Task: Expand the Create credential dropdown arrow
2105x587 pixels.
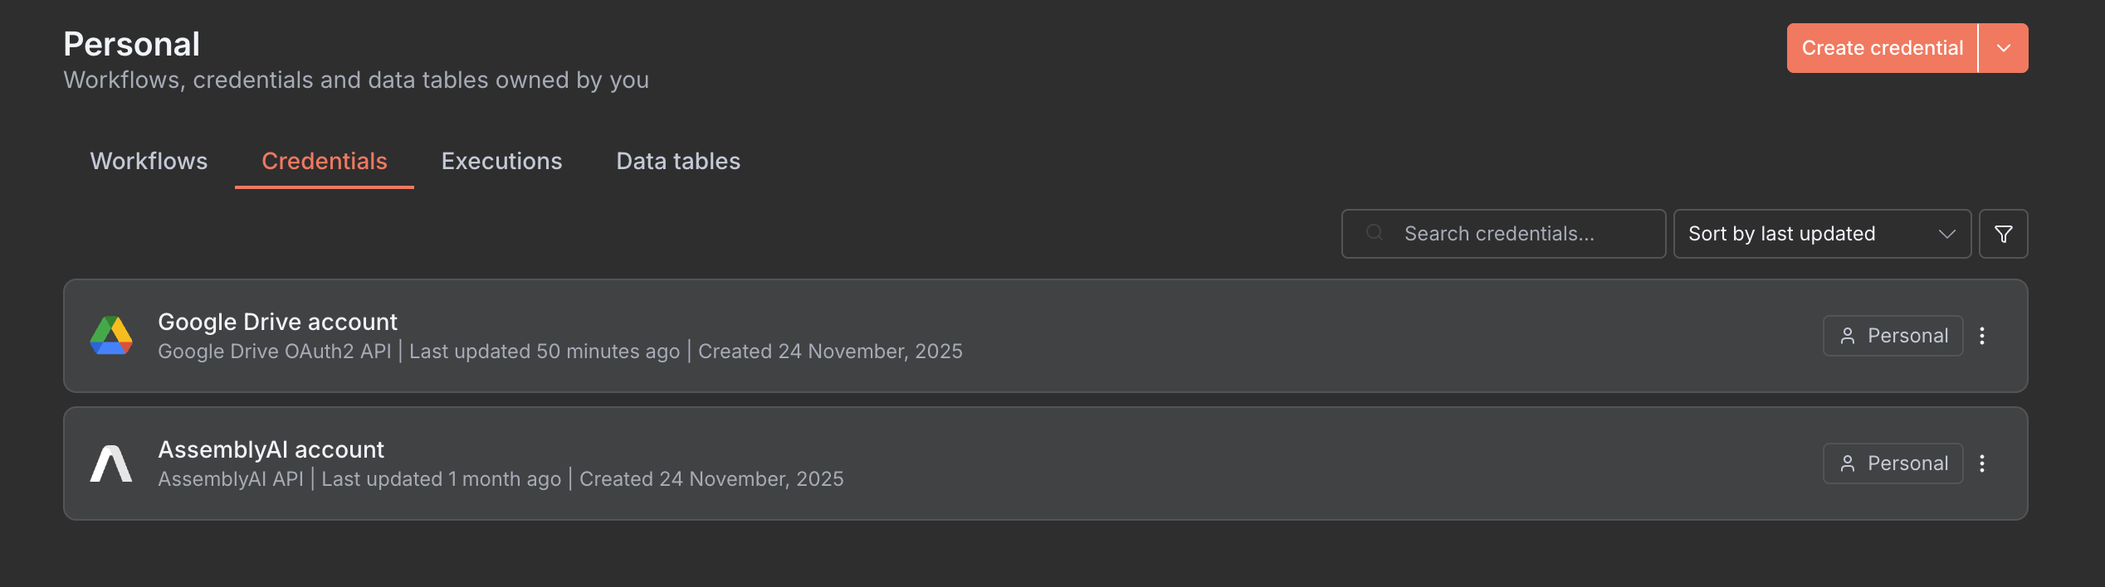Action: [2003, 48]
